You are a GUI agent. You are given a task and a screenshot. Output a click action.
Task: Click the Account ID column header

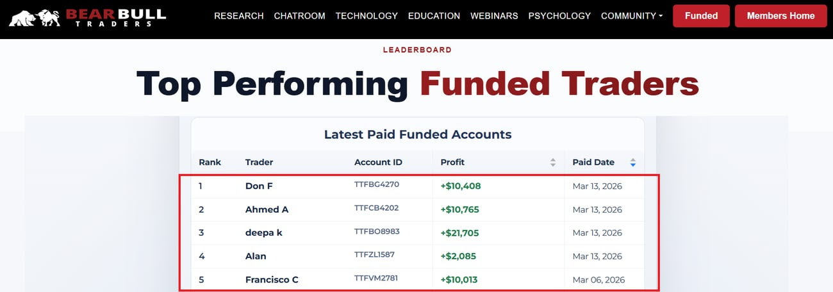point(378,163)
